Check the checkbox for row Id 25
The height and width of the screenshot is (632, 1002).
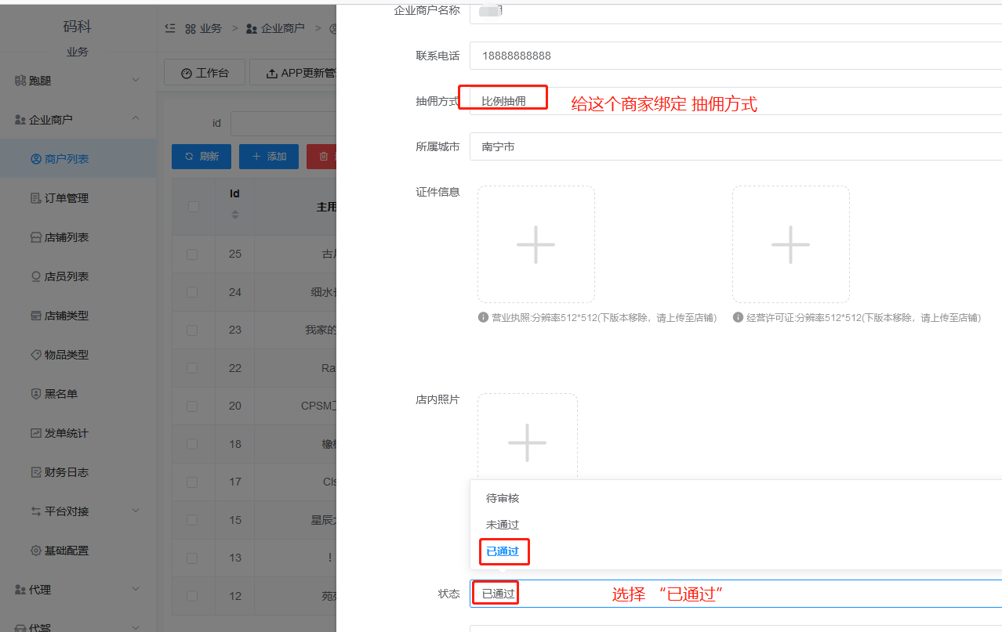(x=194, y=254)
